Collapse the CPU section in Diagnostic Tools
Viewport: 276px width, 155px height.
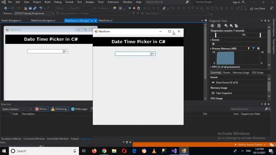coord(211,67)
